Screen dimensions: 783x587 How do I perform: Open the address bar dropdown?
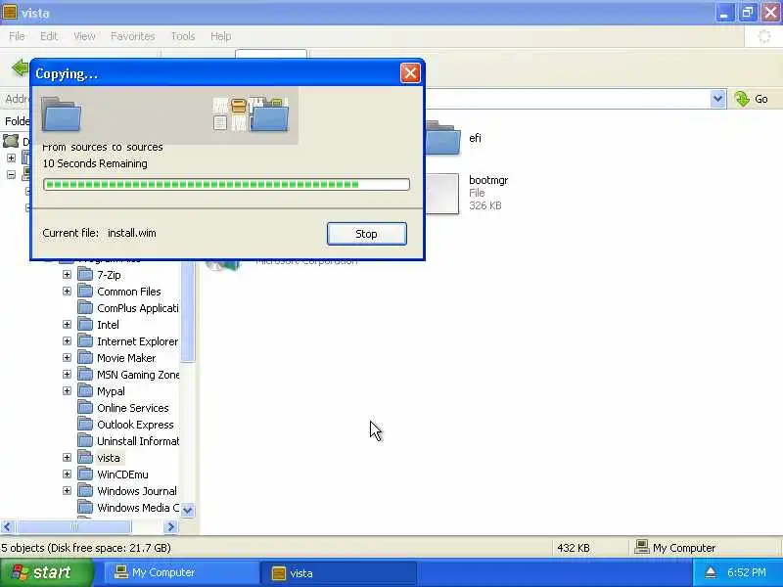click(717, 99)
